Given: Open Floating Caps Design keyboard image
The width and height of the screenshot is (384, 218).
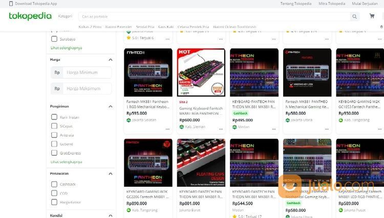Looking at the screenshot, I should [201, 163].
